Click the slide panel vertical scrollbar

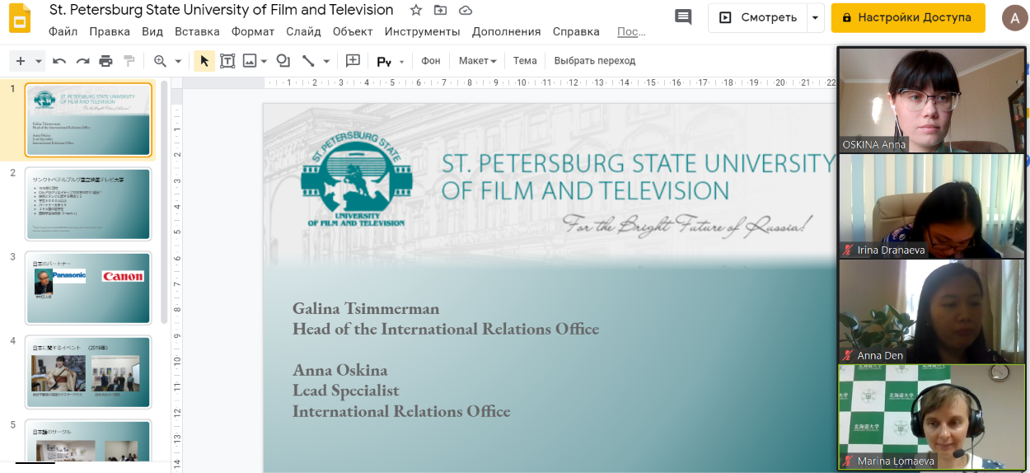[164, 203]
